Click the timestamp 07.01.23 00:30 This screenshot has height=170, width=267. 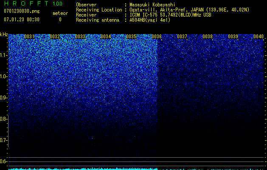click(x=22, y=20)
